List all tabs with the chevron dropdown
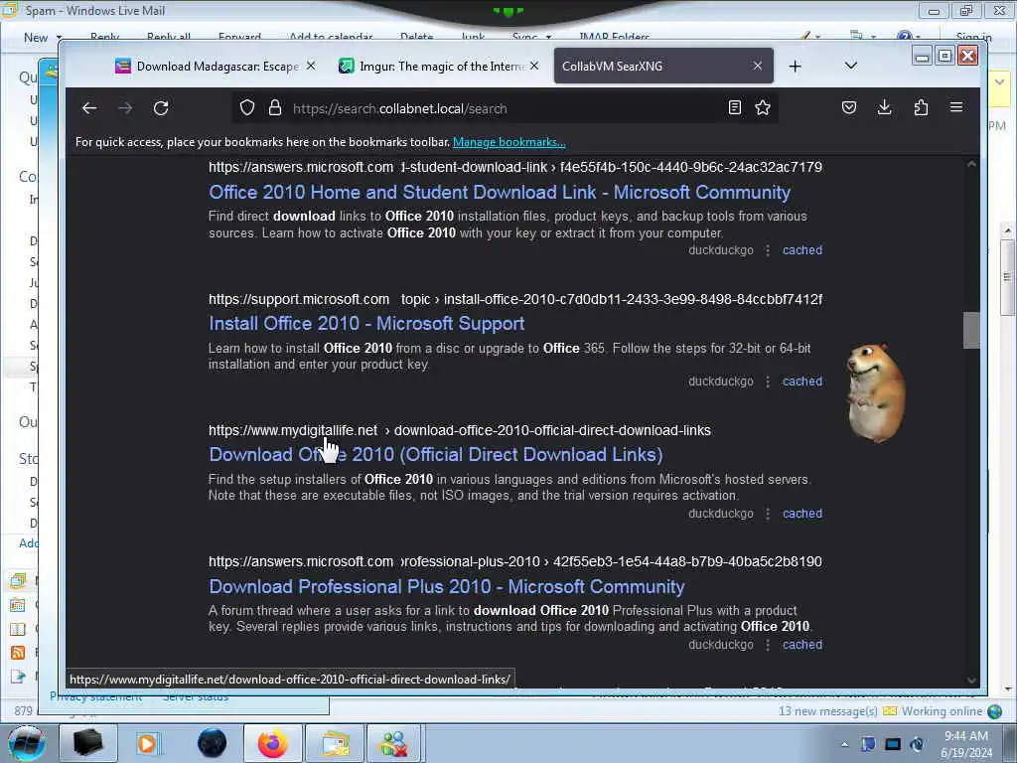The width and height of the screenshot is (1017, 763). (x=851, y=66)
